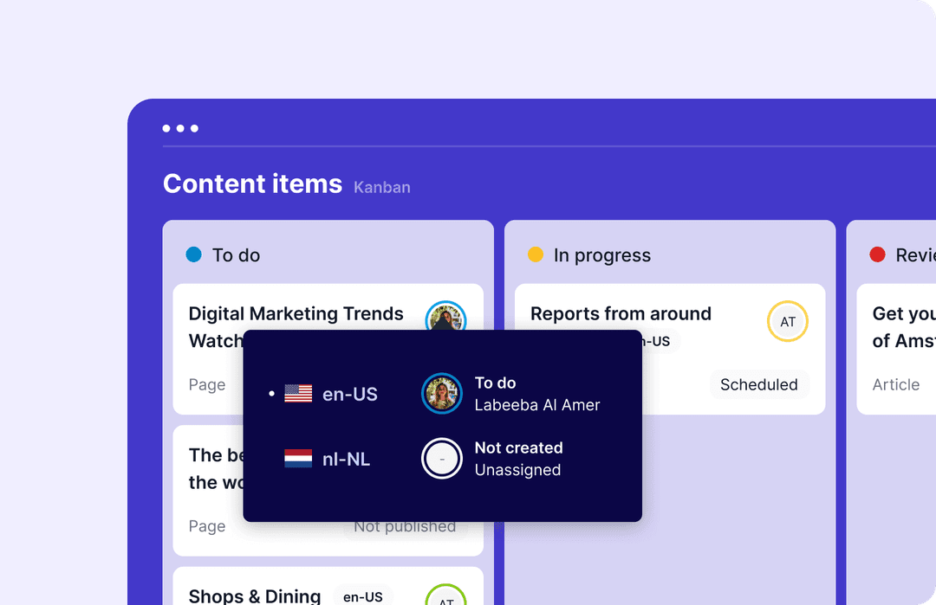This screenshot has height=605, width=936.
Task: Click the green-ringed AT avatar on Shops & Dining
Action: [445, 597]
